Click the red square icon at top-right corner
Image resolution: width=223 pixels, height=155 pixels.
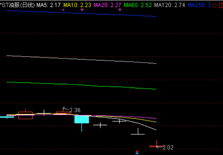pyautogui.click(x=221, y=5)
